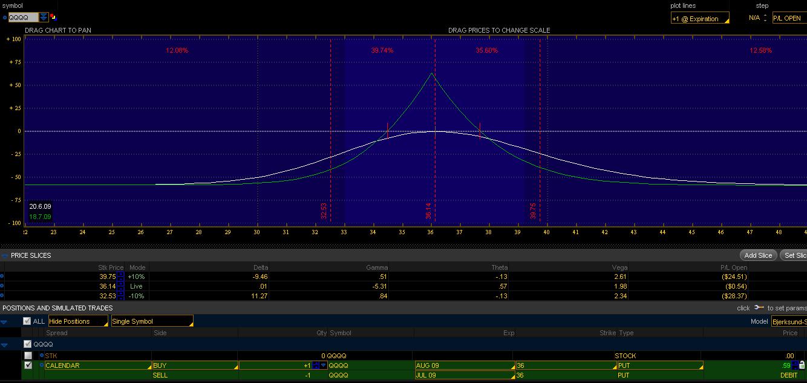Open the Hide Positions dropdown
807x383 pixels.
[x=78, y=321]
